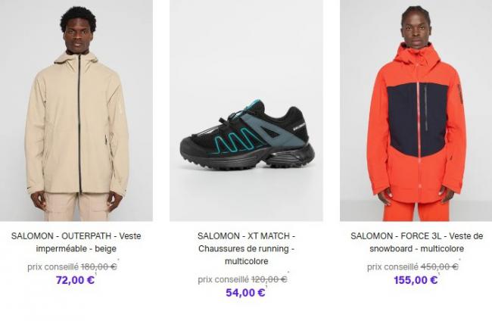492x321 pixels.
Task: Click 'prix conseillé' under the FORCE 3L jacket
Action: coord(393,267)
